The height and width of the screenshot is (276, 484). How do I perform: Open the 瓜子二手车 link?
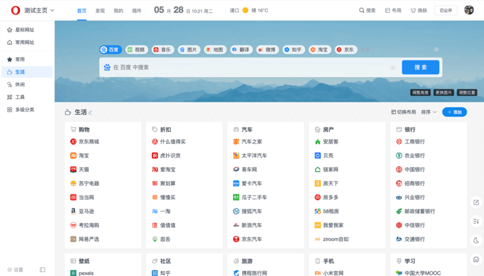250,197
